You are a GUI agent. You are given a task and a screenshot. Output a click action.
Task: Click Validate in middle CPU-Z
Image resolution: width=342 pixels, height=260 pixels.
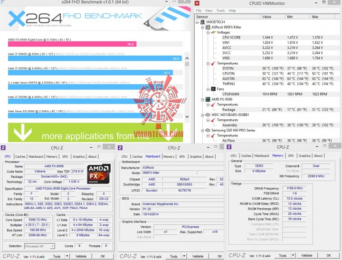[x=198, y=256]
